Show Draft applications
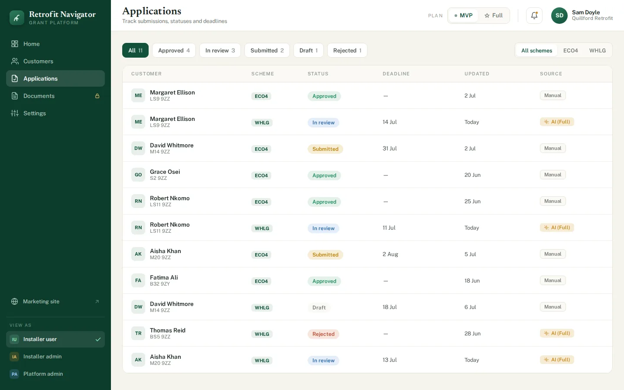 (309, 50)
